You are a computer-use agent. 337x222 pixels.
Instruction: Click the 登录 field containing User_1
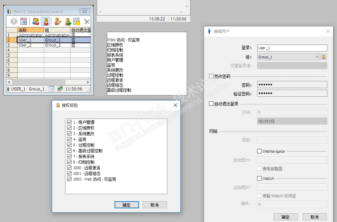[292, 48]
